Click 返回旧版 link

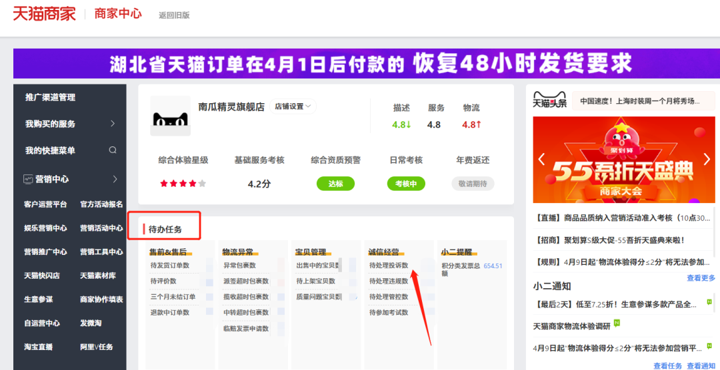[174, 15]
